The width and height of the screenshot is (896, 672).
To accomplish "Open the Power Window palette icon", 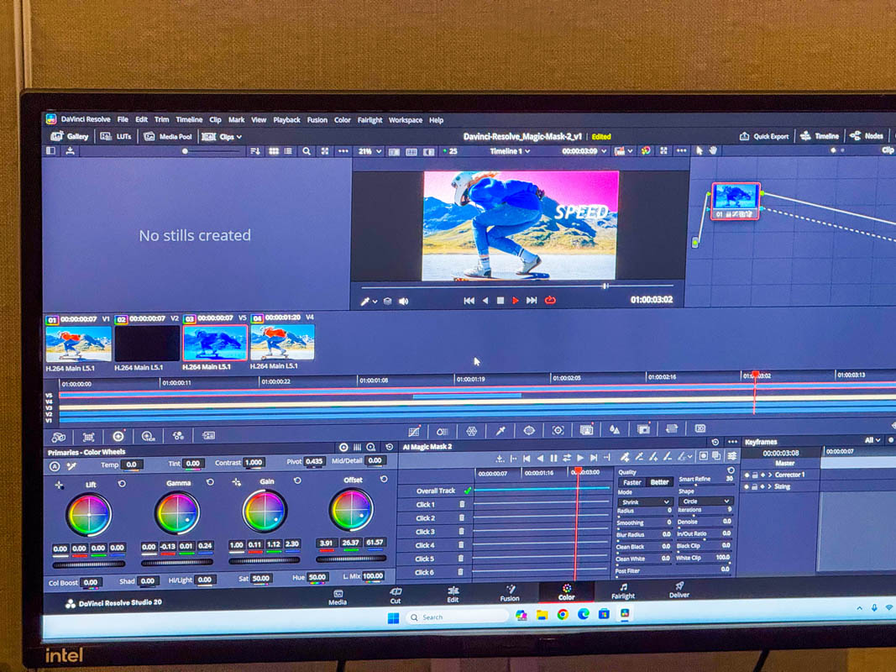I will (x=529, y=430).
